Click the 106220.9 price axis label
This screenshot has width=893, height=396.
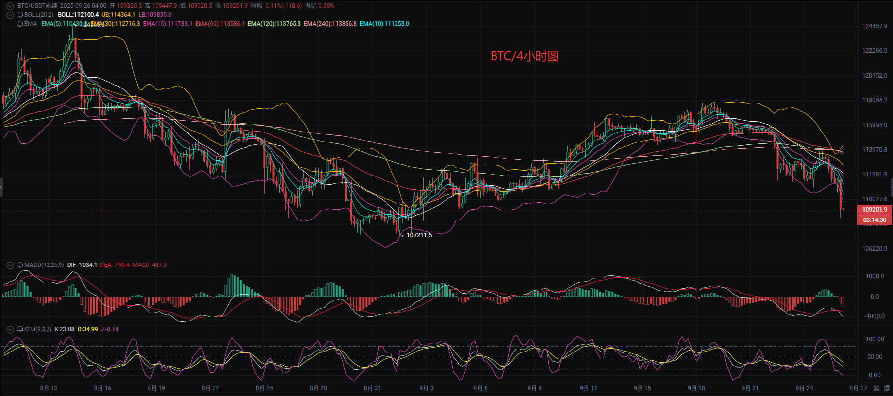point(875,249)
